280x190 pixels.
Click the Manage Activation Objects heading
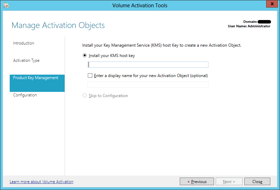tap(58, 25)
